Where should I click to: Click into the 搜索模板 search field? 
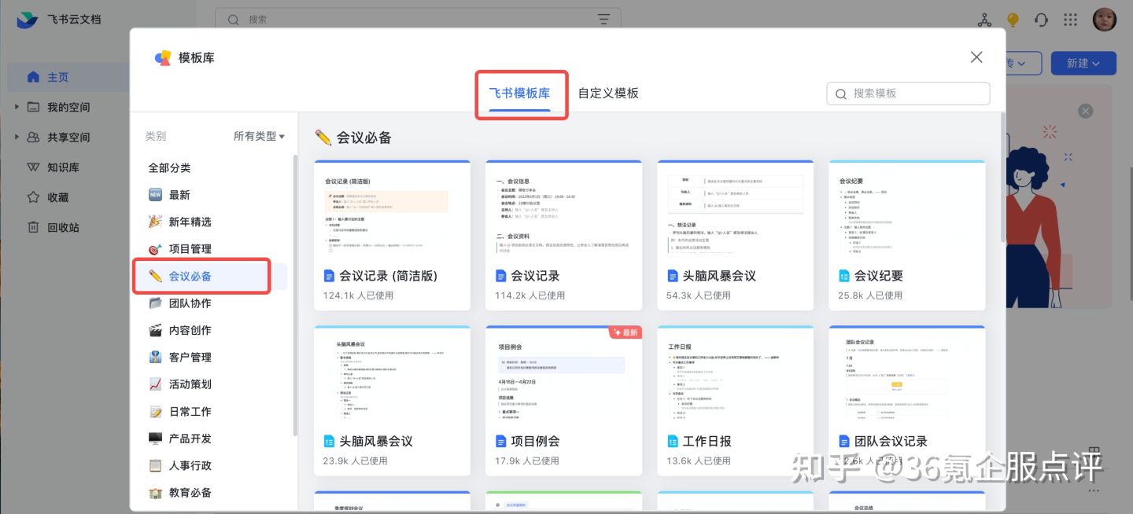tap(908, 94)
